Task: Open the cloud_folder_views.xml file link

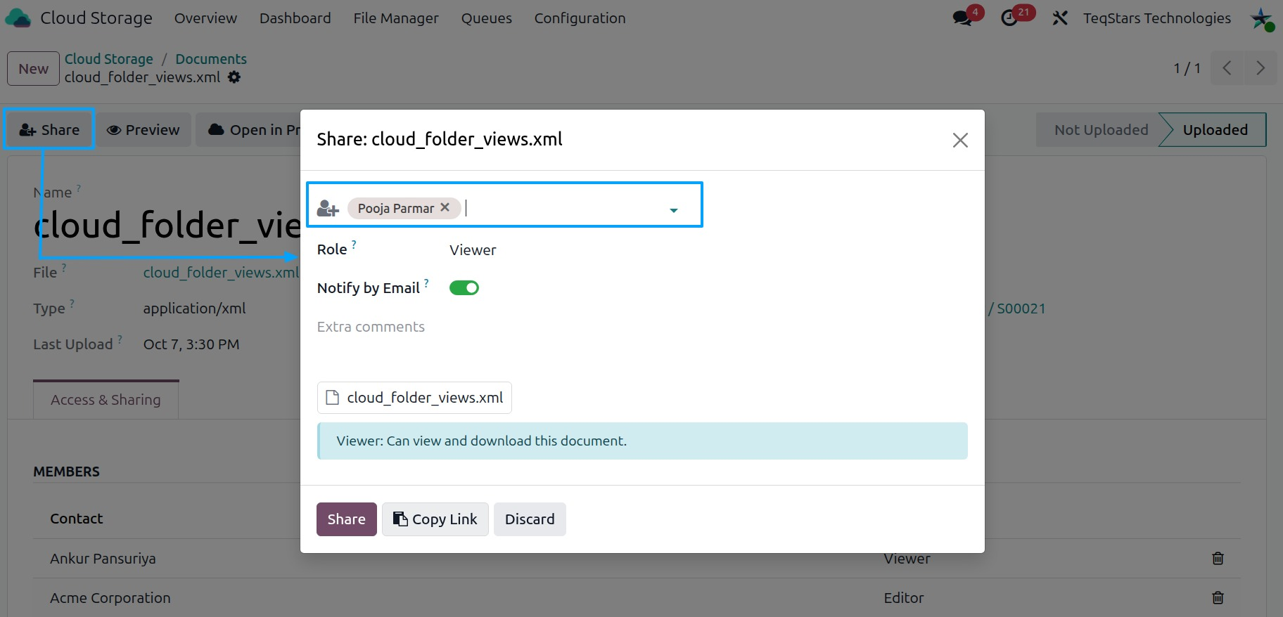Action: [221, 273]
